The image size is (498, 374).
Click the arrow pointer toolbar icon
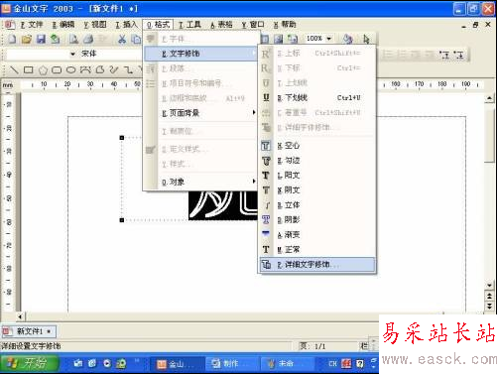[366, 39]
